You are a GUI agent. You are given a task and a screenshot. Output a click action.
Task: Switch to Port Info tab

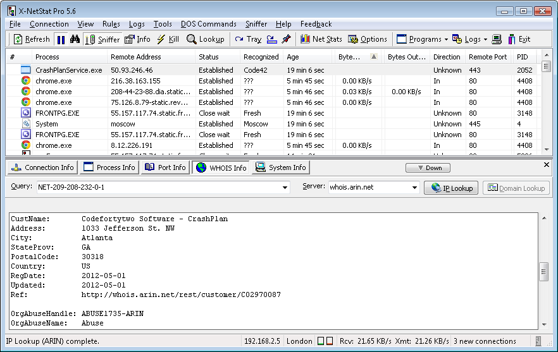point(166,167)
